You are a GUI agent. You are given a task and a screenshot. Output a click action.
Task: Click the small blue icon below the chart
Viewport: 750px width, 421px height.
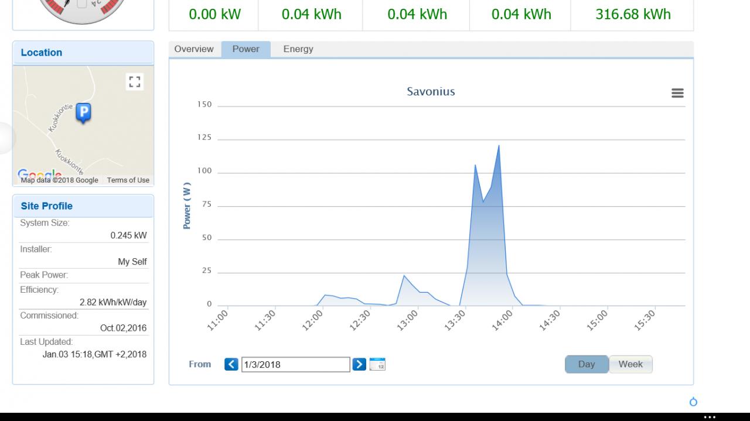coord(694,402)
